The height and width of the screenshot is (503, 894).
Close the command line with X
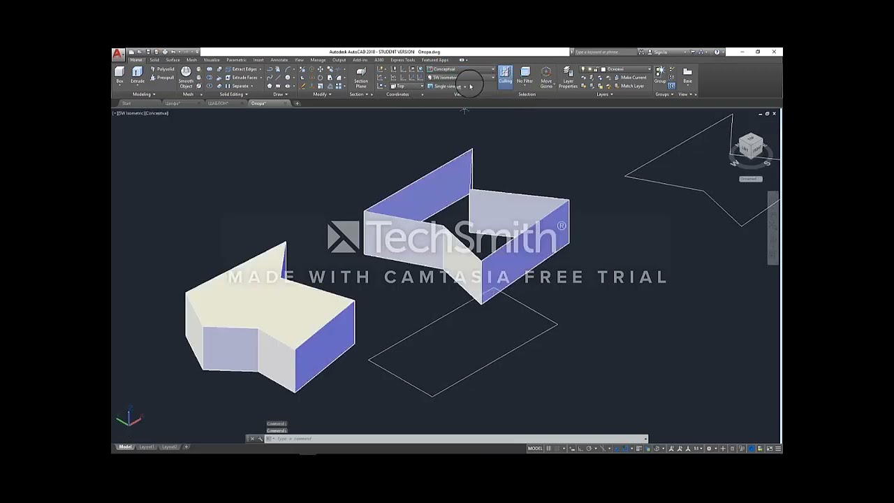[252, 439]
